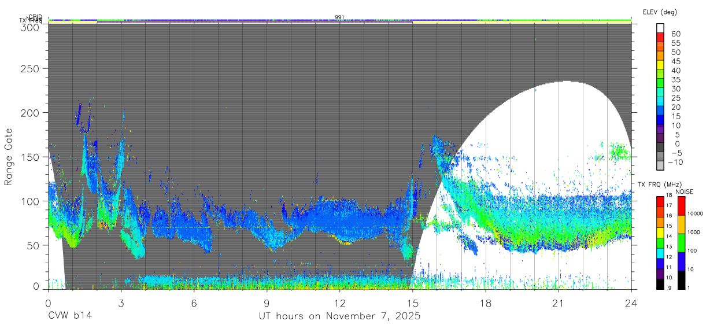Click hour 6 on the UT time axis
The height and width of the screenshot is (328, 710).
194,303
